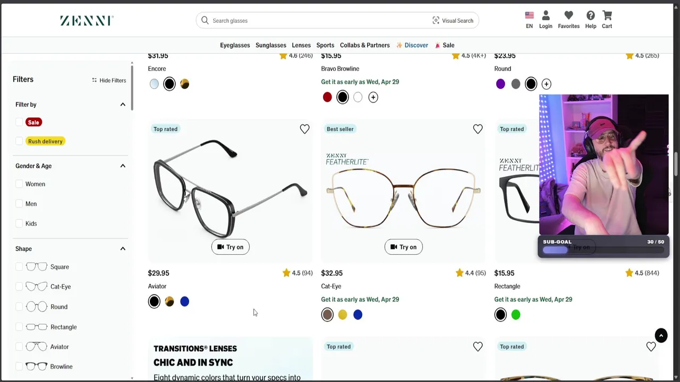The height and width of the screenshot is (382, 680).
Task: Click the Round shape glasses icon
Action: (37, 307)
